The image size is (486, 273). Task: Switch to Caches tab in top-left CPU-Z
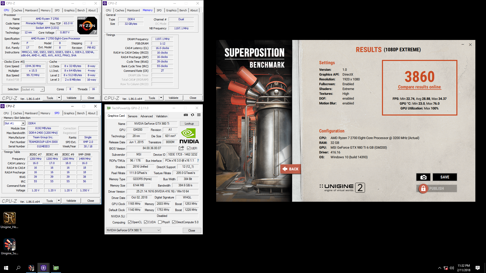pos(17,10)
